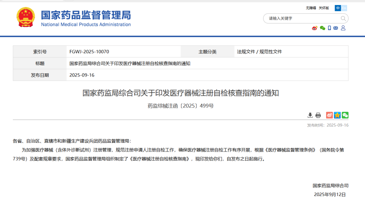Image resolution: width=365 pixels, height=198 pixels.
Task: Share to QQ Zone via star icon
Action: pos(337,115)
